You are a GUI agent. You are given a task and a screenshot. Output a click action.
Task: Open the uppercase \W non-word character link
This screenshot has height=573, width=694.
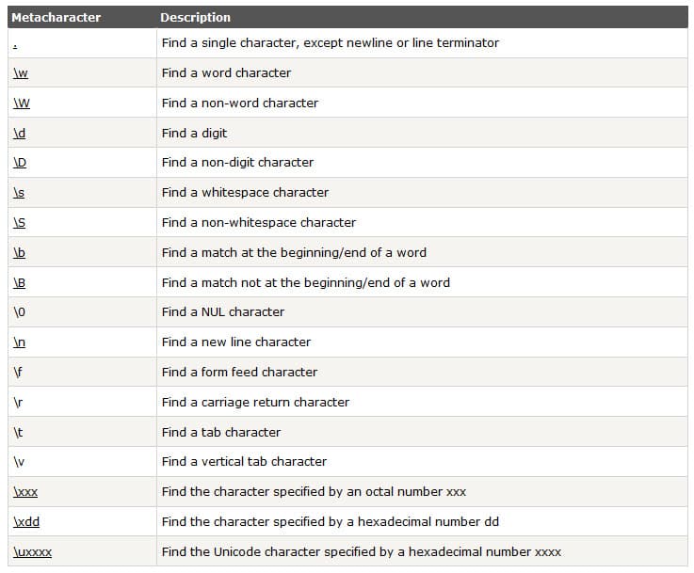click(x=22, y=103)
